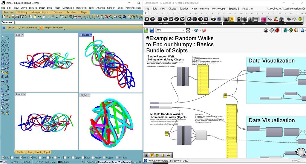306x164 pixels.
Task: Enable the Vertex osnap checkbox
Action: coord(93,157)
